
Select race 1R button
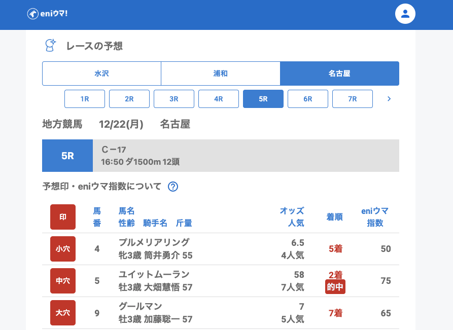(85, 99)
